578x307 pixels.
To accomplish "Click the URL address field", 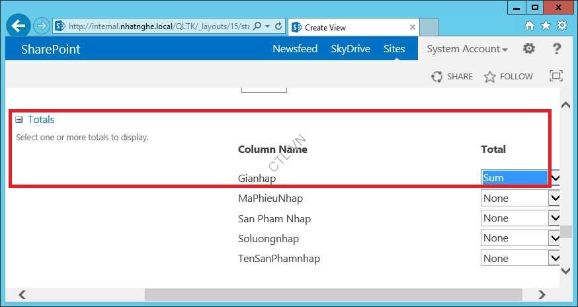I will tap(159, 26).
